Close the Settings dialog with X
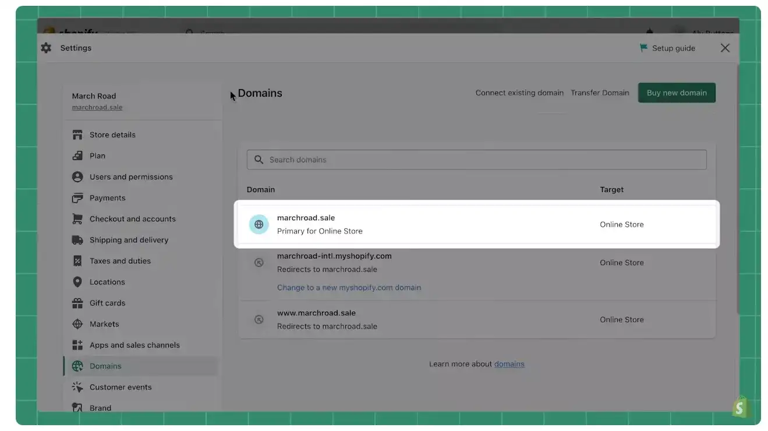The image size is (768, 431). [x=725, y=48]
